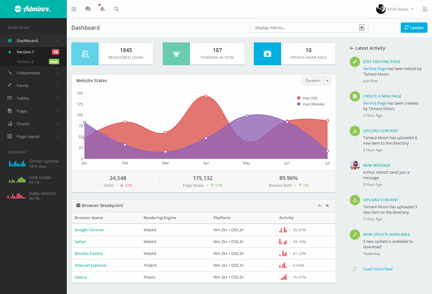Click the pending action crown icon
This screenshot has width=432, height=294.
click(176, 54)
